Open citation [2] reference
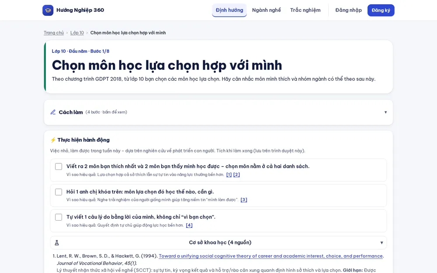Viewport: 437px width, 273px height. tap(236, 175)
